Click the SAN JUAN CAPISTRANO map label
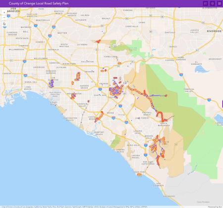Screen dimensions: 223x208 pyautogui.click(x=148, y=163)
